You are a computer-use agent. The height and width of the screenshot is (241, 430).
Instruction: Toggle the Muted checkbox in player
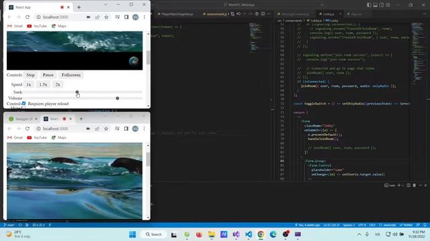pyautogui.click(x=24, y=108)
